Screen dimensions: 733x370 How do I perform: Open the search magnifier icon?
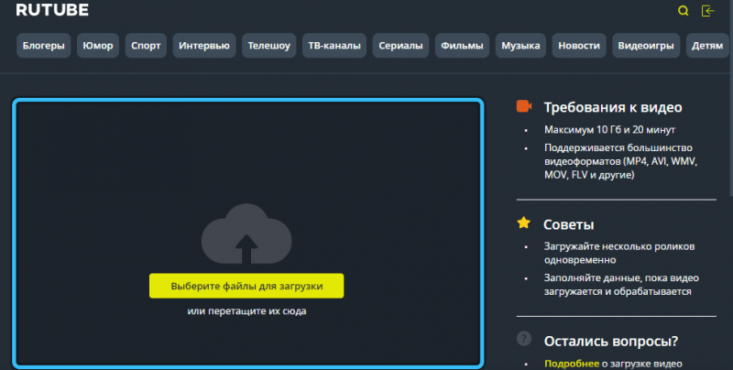pos(683,11)
